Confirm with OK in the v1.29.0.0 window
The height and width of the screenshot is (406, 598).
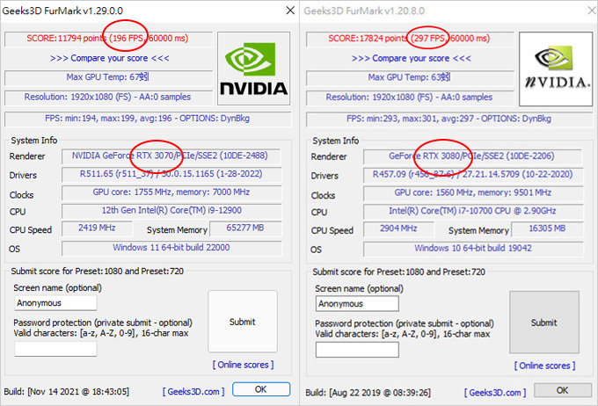[261, 389]
